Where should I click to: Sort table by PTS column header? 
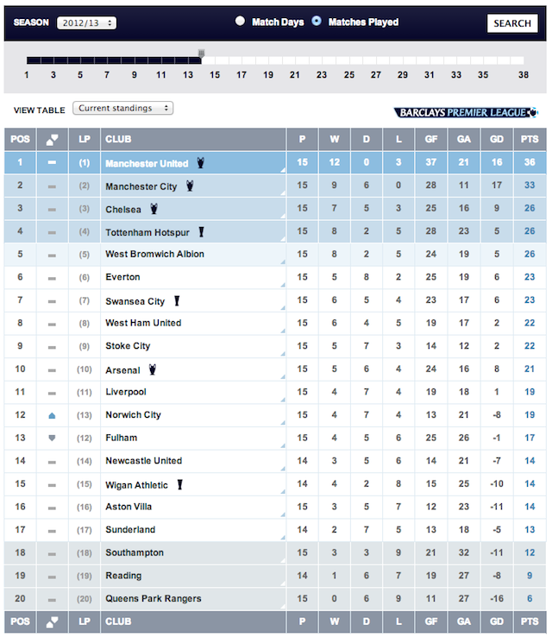(530, 139)
